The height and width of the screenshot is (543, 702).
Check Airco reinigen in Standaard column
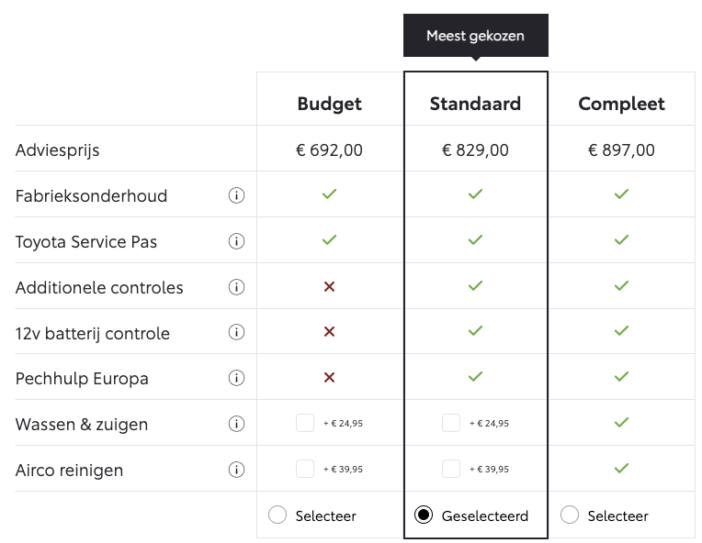[451, 469]
